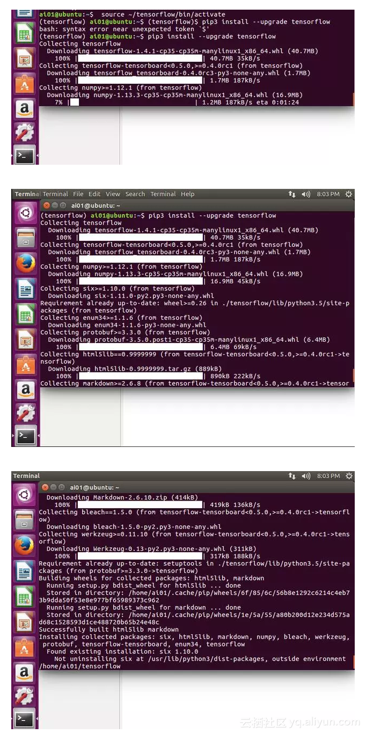Open the session gear menu in the bottom screenshot's panel

(349, 476)
